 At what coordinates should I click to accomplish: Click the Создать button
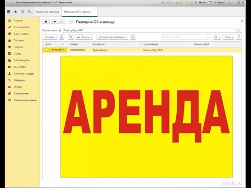tap(50, 37)
